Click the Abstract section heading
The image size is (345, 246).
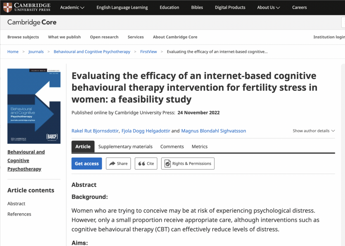84,185
